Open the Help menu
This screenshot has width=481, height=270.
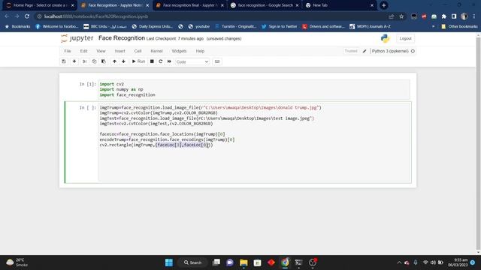tap(200, 51)
